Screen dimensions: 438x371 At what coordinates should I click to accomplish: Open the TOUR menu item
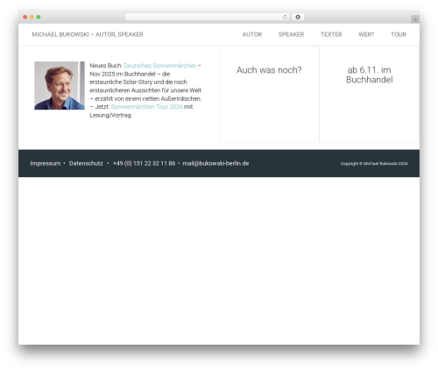point(399,34)
